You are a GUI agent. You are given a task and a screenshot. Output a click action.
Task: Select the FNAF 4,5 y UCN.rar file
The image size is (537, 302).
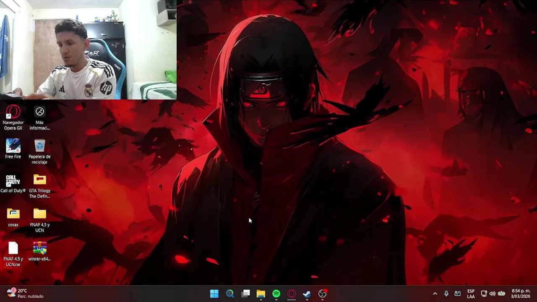tap(13, 254)
